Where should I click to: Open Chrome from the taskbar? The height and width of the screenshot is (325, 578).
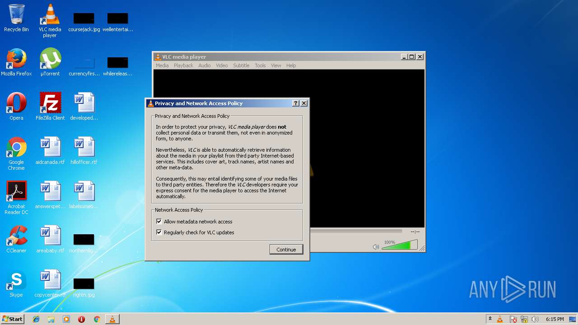pos(97,319)
